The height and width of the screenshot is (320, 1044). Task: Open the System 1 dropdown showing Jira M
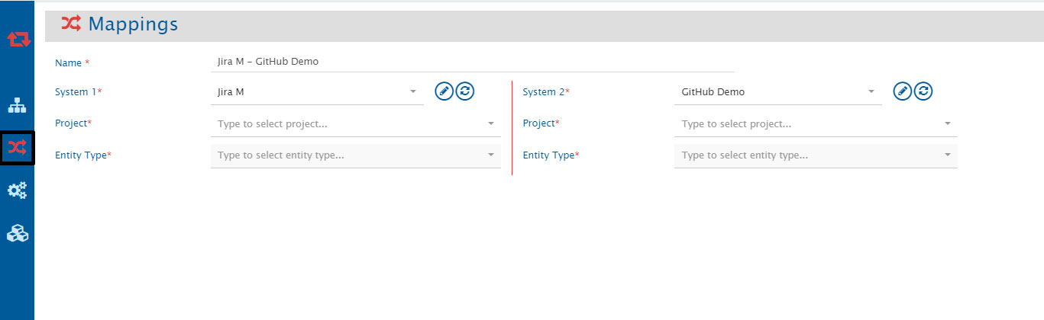(x=316, y=92)
